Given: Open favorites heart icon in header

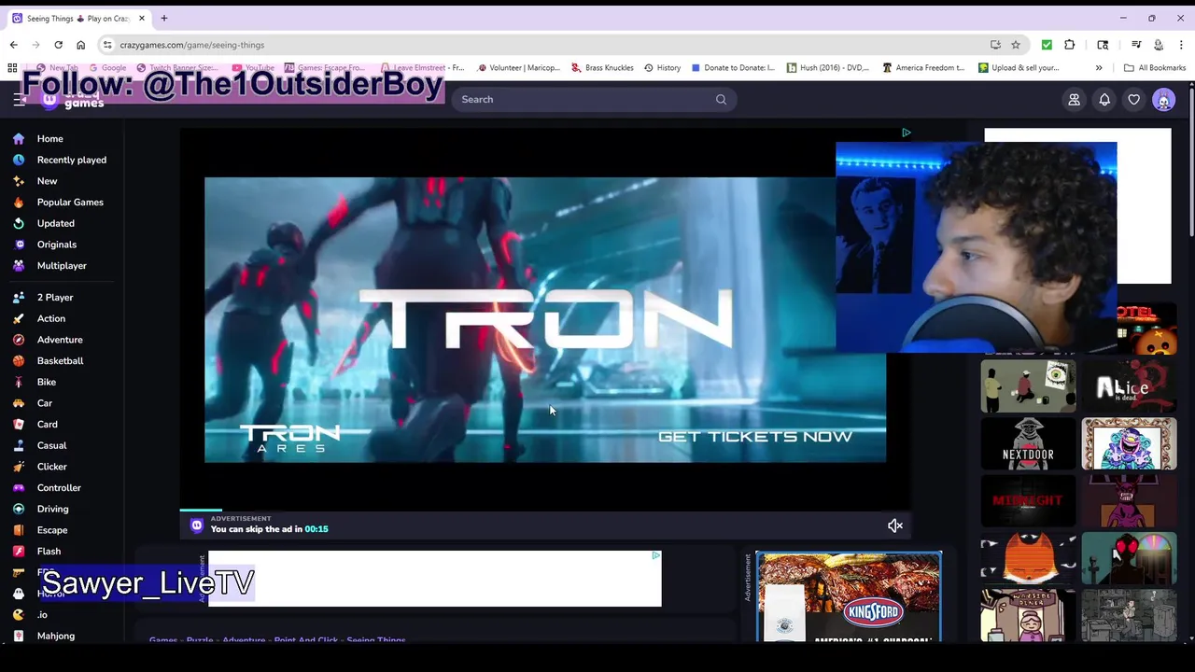Looking at the screenshot, I should (x=1133, y=100).
